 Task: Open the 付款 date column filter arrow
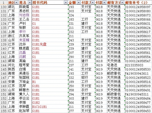105,2
